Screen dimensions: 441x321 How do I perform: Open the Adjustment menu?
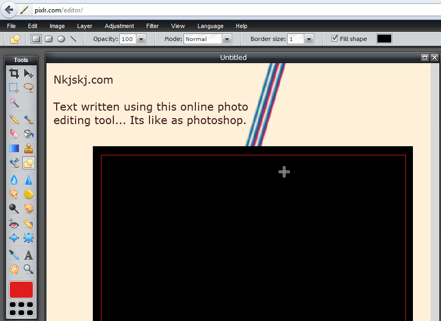pyautogui.click(x=119, y=26)
